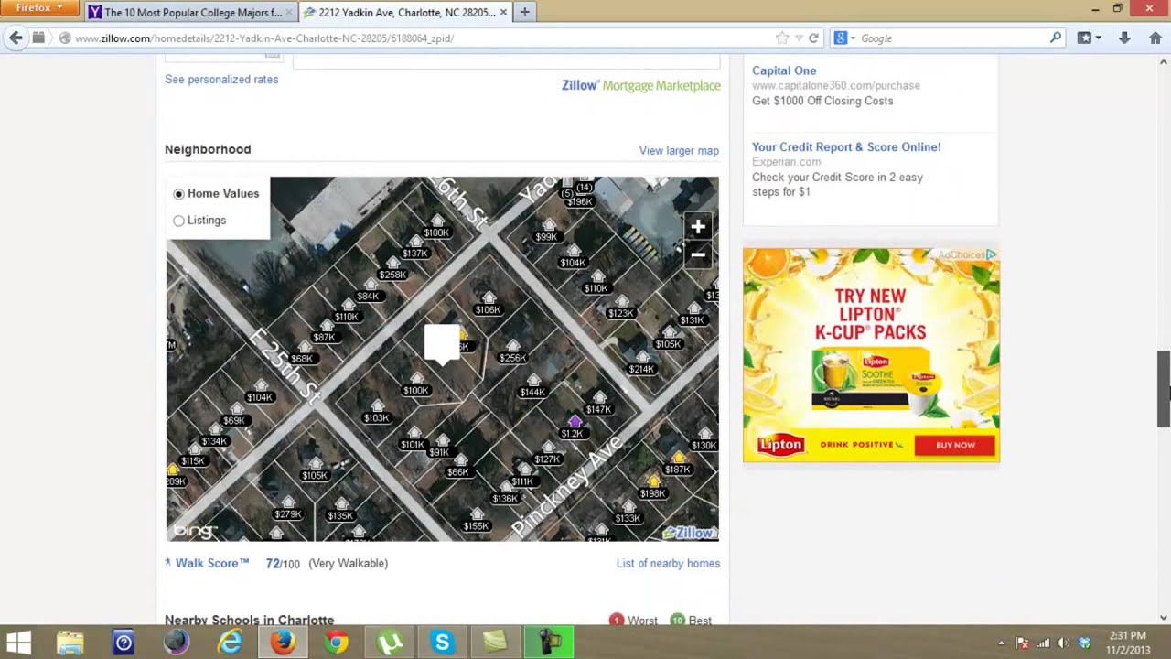Click the $106K home marker
The image size is (1171, 659).
488,305
